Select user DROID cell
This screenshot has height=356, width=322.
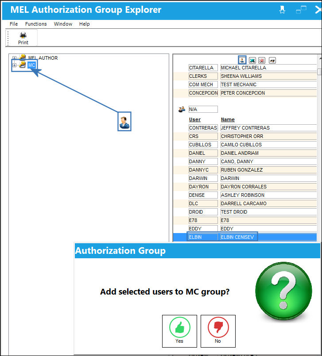click(x=203, y=212)
